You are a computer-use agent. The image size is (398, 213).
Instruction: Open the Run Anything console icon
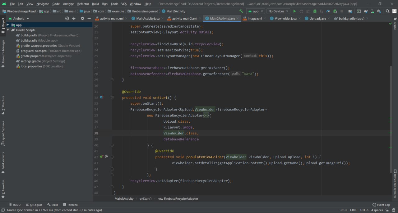pyautogui.click(x=359, y=11)
